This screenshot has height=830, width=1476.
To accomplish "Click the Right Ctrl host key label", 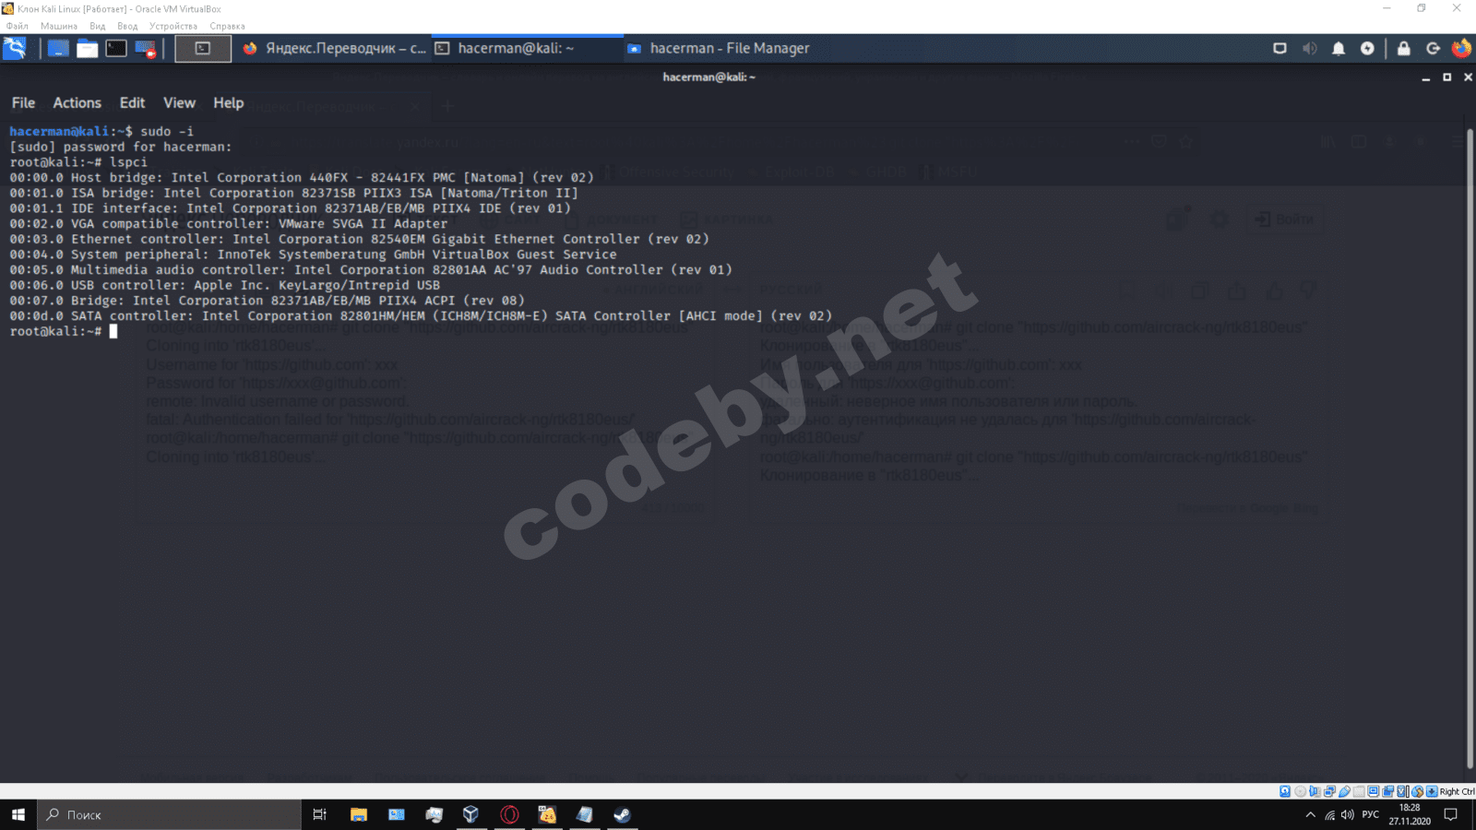I will (1457, 791).
